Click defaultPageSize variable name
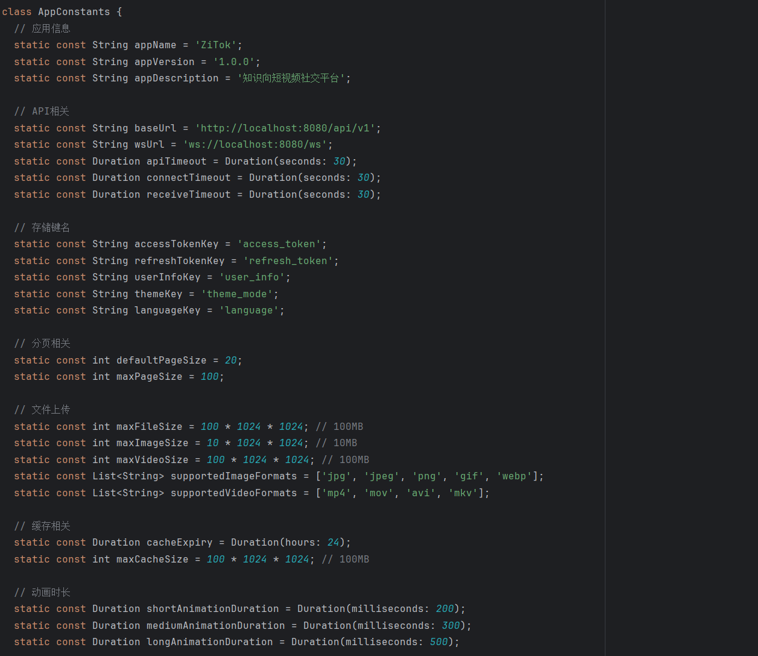The width and height of the screenshot is (758, 656). (x=162, y=361)
